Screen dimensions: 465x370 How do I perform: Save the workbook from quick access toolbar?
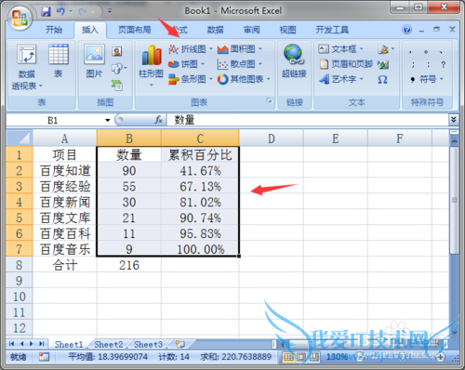click(x=46, y=12)
